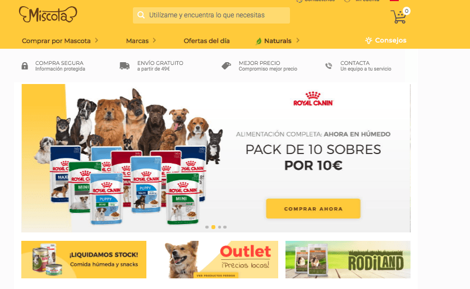The width and height of the screenshot is (470, 289).
Task: Click the COMPRAR AHORA button
Action: pyautogui.click(x=313, y=209)
